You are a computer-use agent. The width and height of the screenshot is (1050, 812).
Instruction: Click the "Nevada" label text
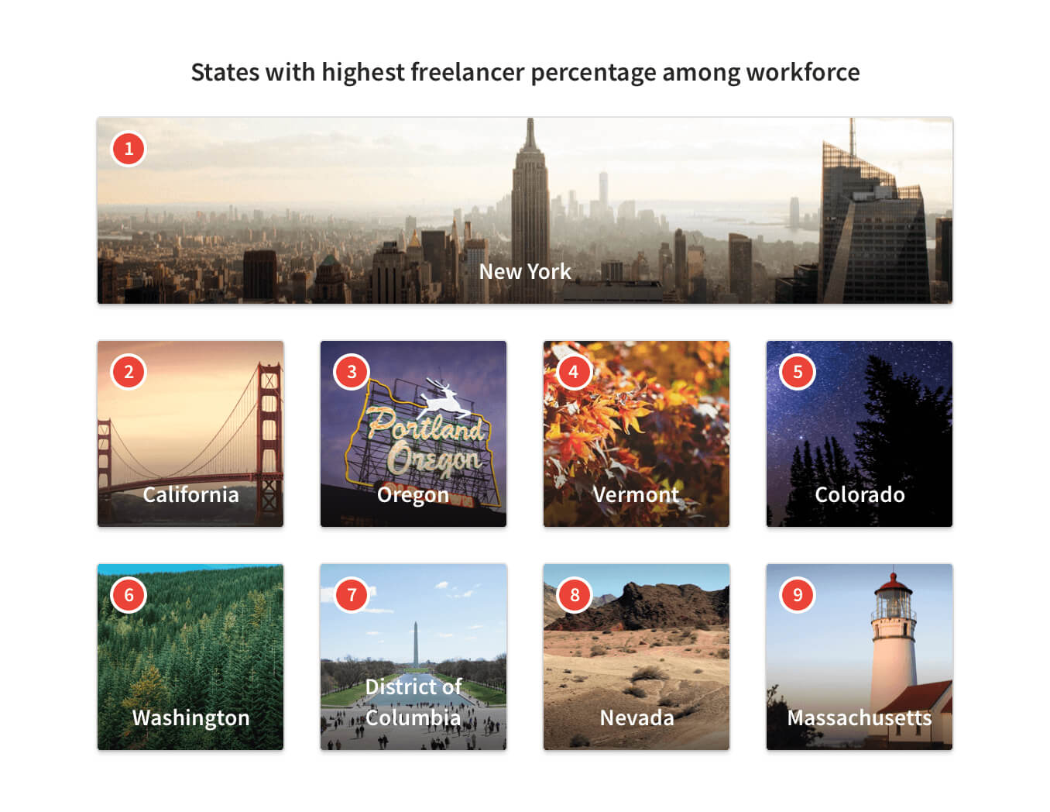click(637, 717)
